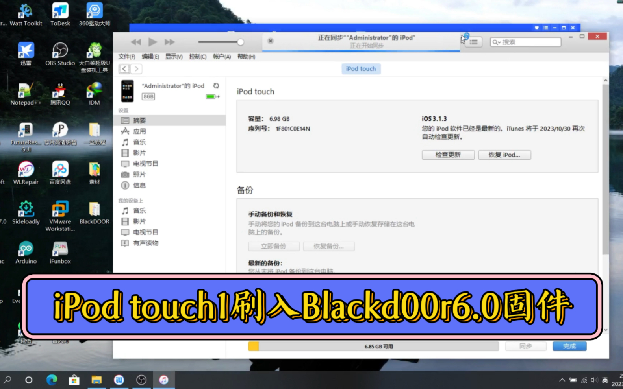Open the ToDesk desktop icon
The width and height of the screenshot is (623, 389).
point(60,15)
